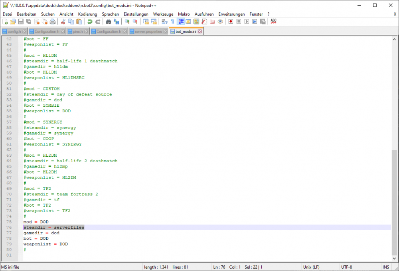Click the Save All toolbar icon

tap(29, 22)
